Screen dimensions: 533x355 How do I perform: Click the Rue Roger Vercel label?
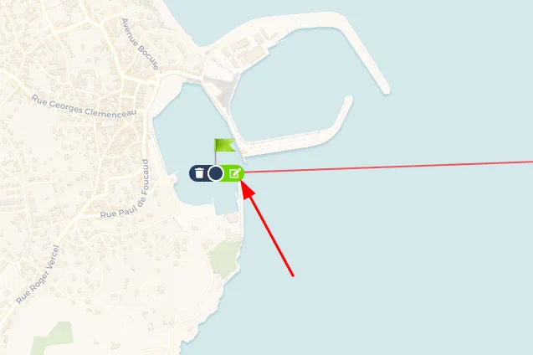coord(38,275)
